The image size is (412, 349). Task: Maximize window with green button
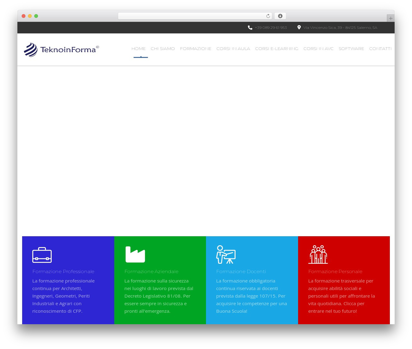click(36, 16)
